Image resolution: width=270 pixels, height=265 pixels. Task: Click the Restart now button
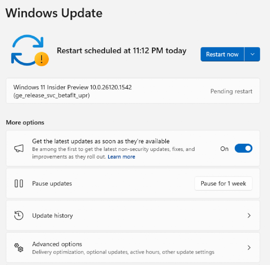point(222,54)
